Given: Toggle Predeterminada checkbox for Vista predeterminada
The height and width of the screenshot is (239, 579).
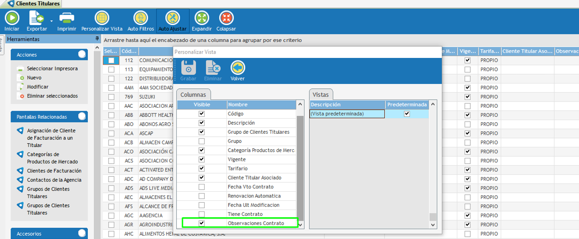Looking at the screenshot, I should click(x=407, y=114).
